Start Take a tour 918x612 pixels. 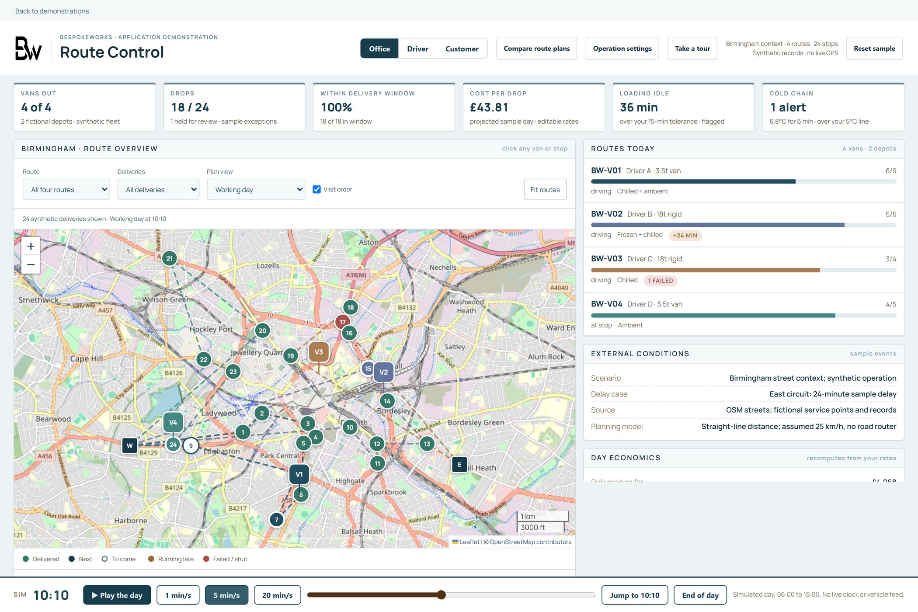click(x=692, y=49)
